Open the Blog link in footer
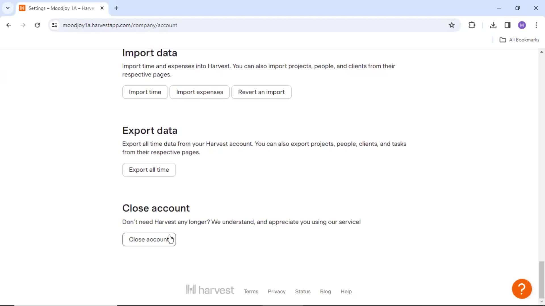545x306 pixels. tap(326, 292)
